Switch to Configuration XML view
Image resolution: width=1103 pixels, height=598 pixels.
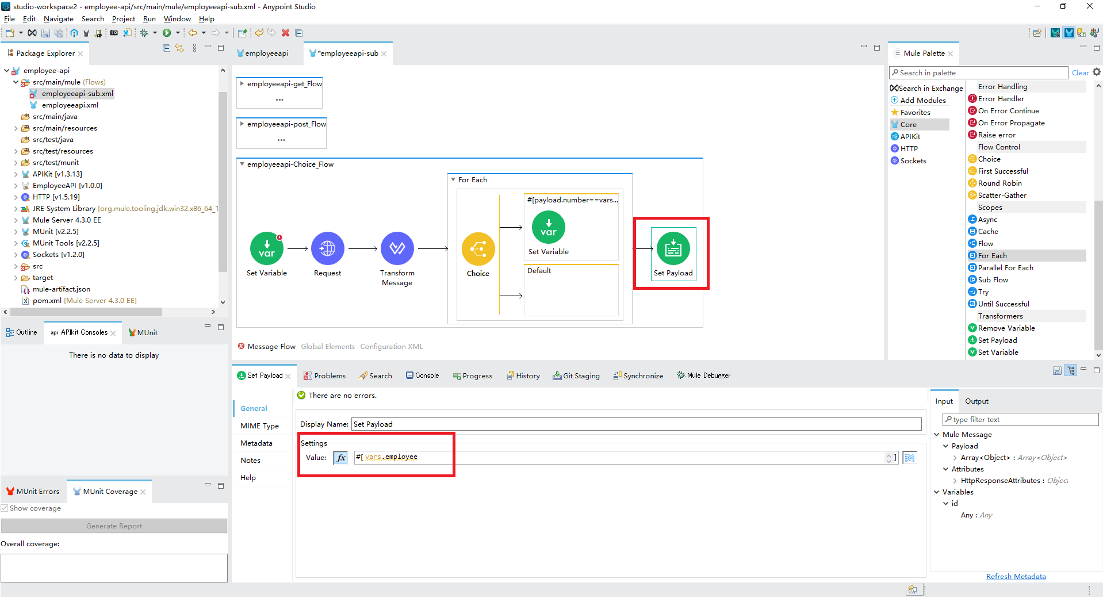click(x=392, y=347)
